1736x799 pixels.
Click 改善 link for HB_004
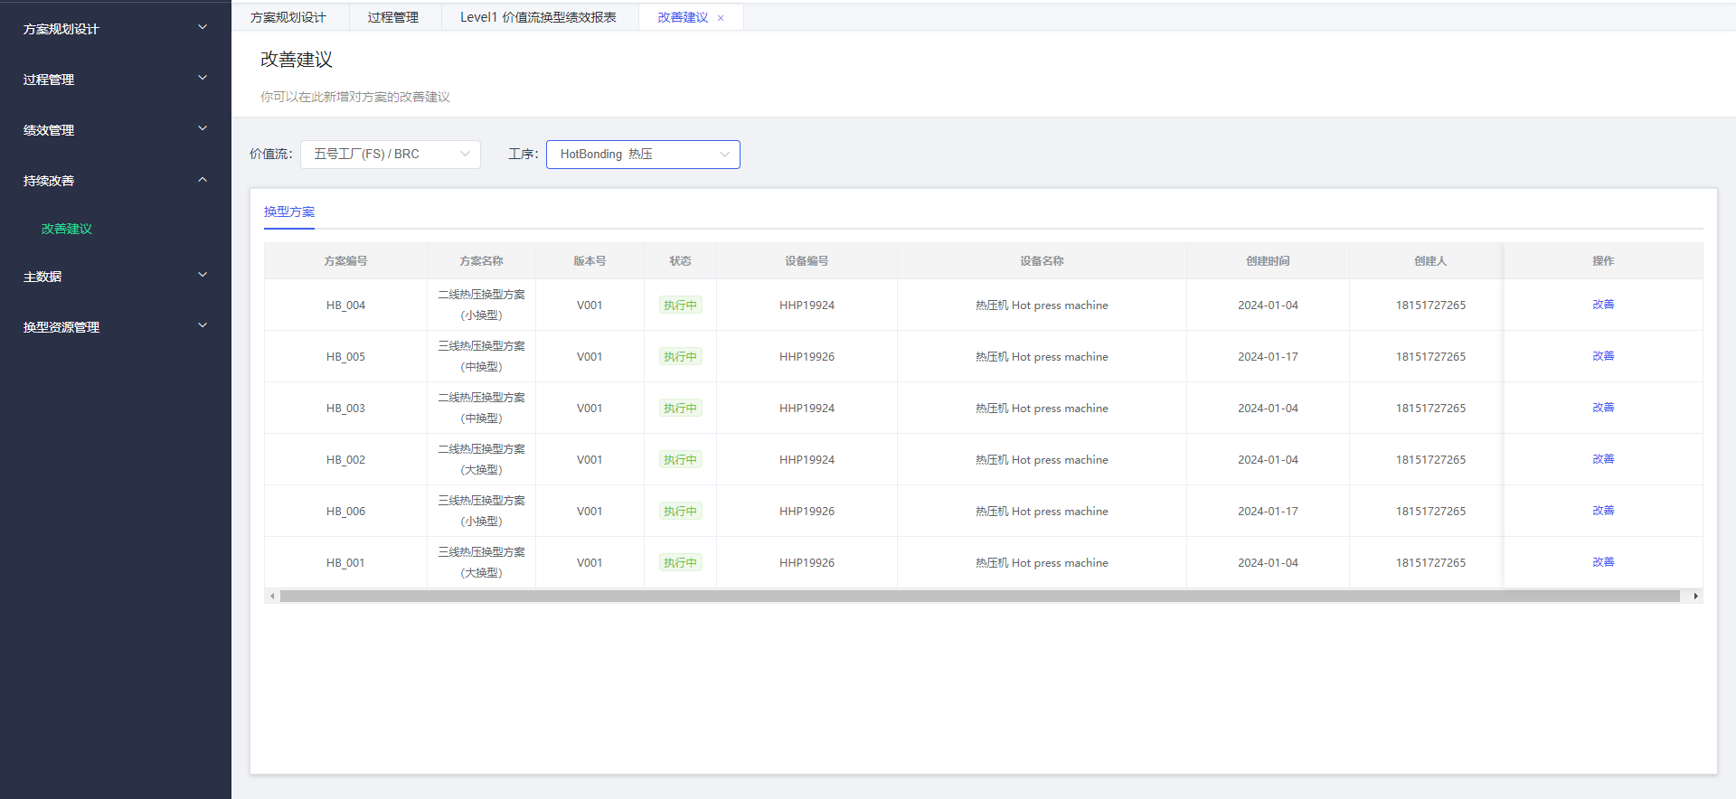pyautogui.click(x=1603, y=305)
